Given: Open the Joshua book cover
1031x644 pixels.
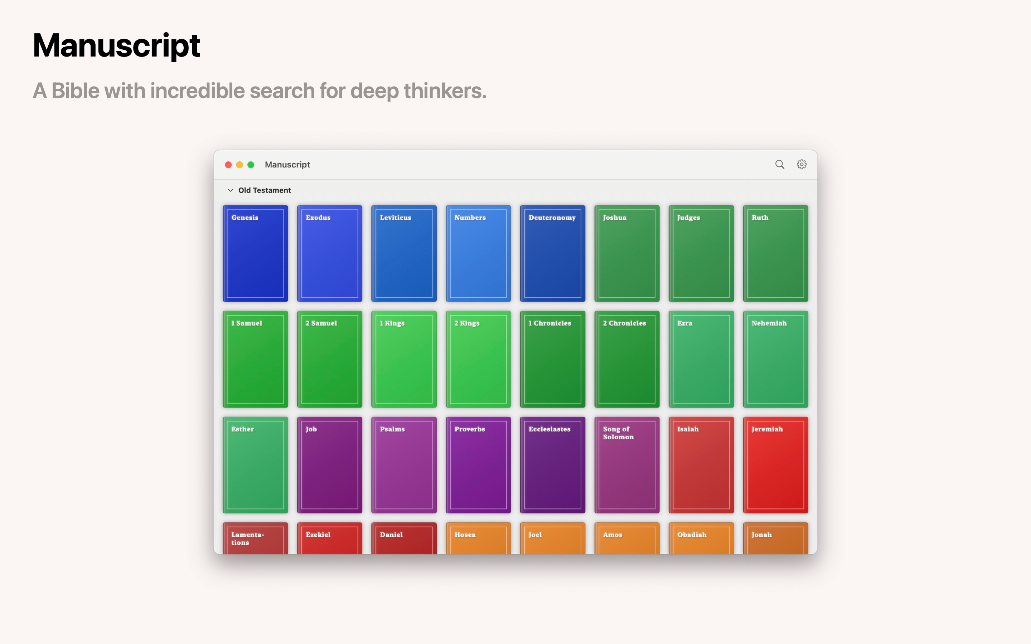Looking at the screenshot, I should point(627,253).
